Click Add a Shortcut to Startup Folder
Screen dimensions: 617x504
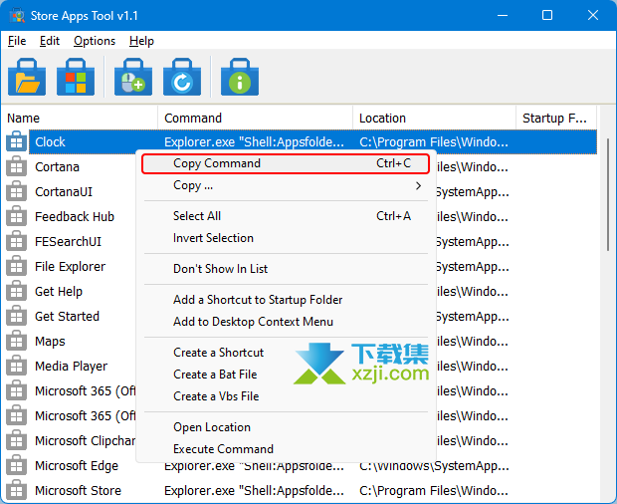pos(286,300)
